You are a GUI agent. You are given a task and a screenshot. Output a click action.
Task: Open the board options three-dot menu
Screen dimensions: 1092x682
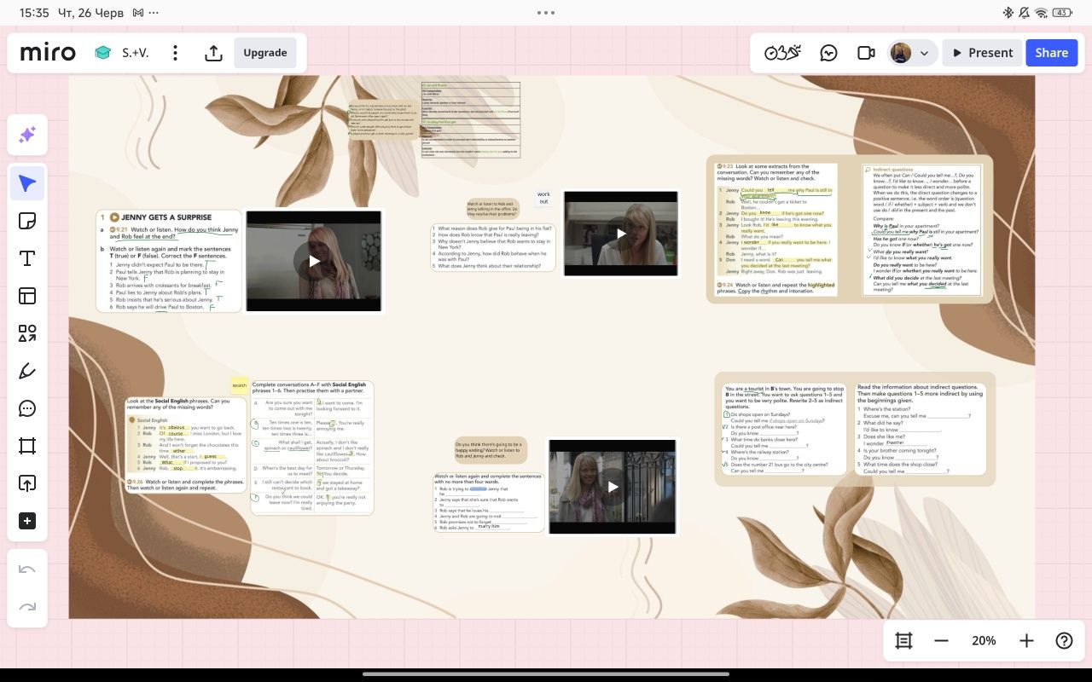point(175,53)
